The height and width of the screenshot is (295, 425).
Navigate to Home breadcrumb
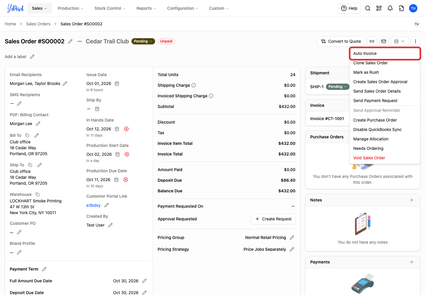pyautogui.click(x=10, y=24)
